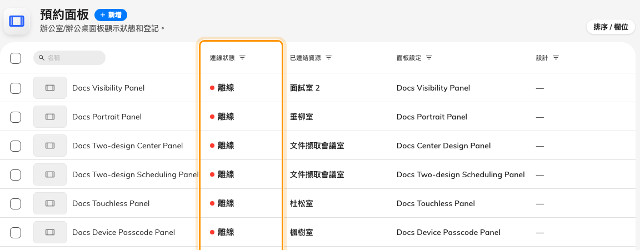Check the Docs Two-design Scheduling Panel checkbox
Viewport: 640px width, 250px height.
16,175
